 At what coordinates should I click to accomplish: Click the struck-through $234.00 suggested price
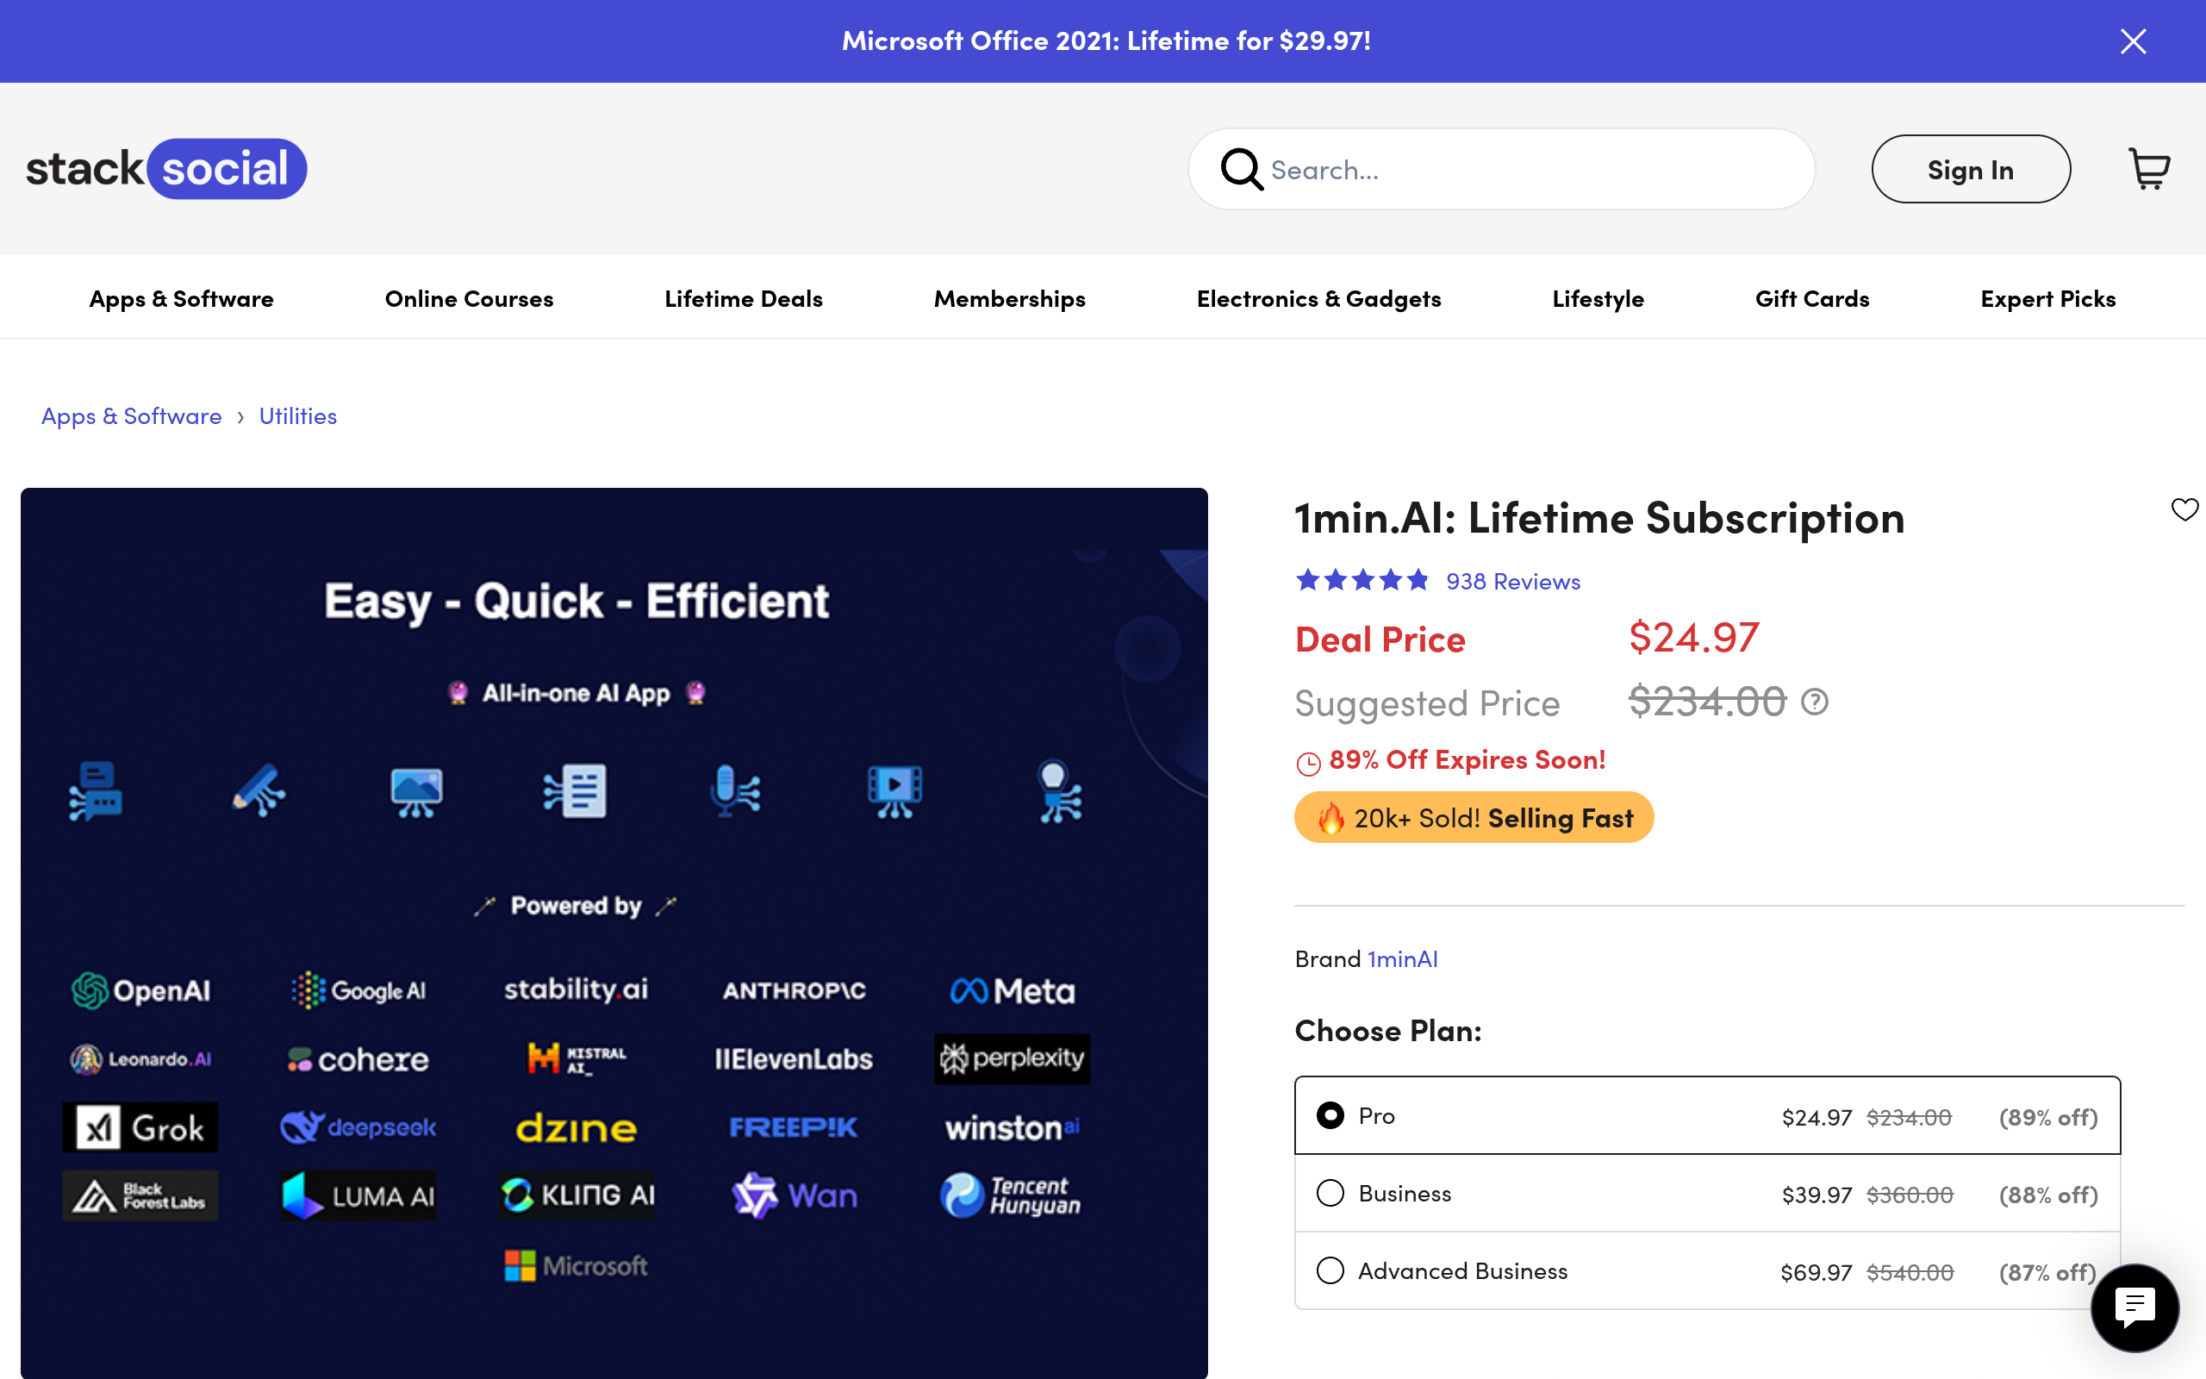(1707, 702)
